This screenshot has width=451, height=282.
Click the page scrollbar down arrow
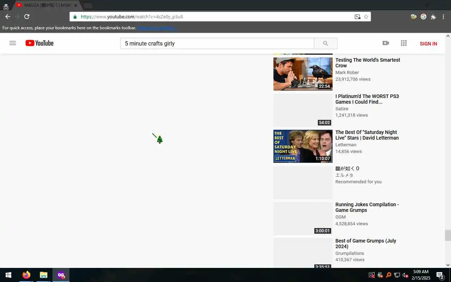[x=448, y=265]
